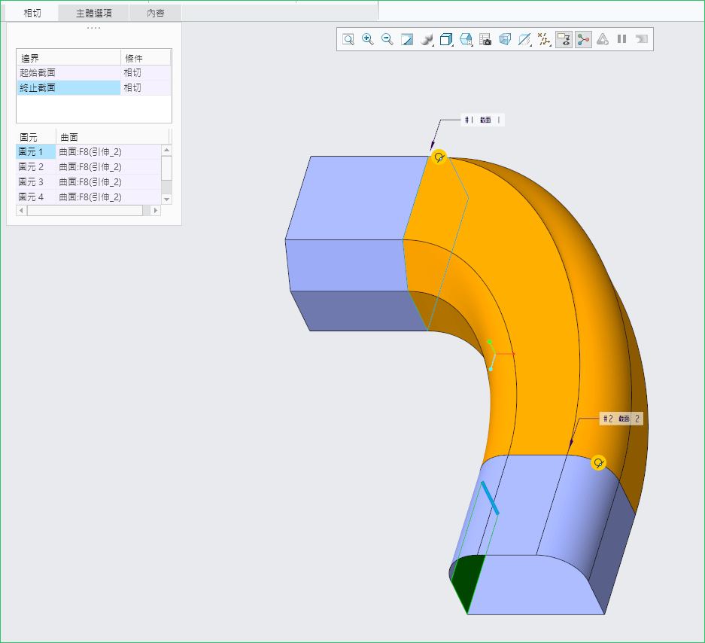Screen dimensions: 705x643
Task: Open the 內容 tab
Action: (x=155, y=14)
